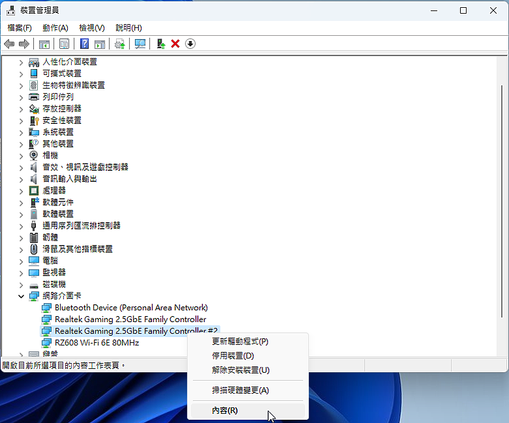Click the 處理器 chip icon
Viewport: 509px width, 423px height.
(34, 190)
